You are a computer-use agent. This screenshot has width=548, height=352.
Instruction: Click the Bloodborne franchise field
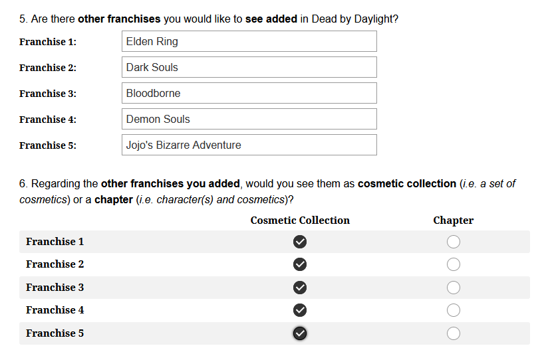click(x=249, y=93)
